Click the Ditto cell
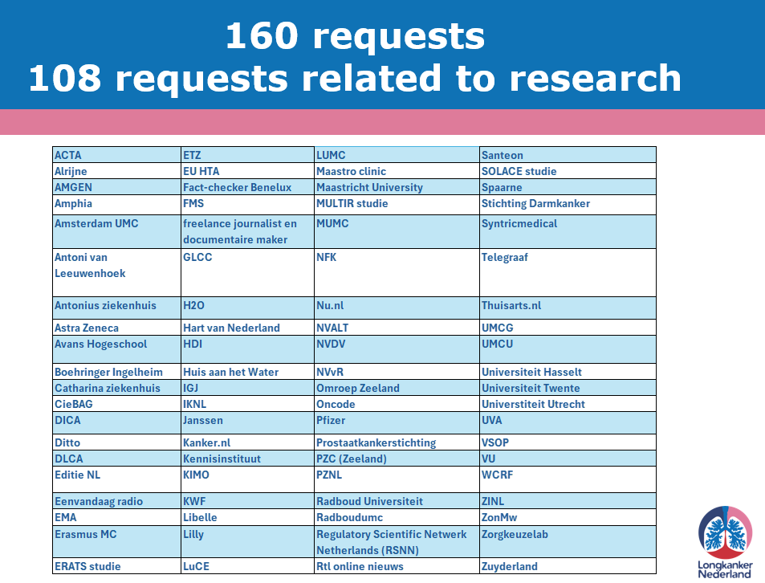Image resolution: width=765 pixels, height=583 pixels. coord(116,442)
